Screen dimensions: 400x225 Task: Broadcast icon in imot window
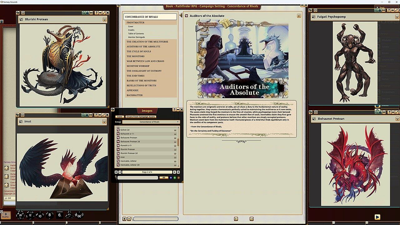coord(91,115)
